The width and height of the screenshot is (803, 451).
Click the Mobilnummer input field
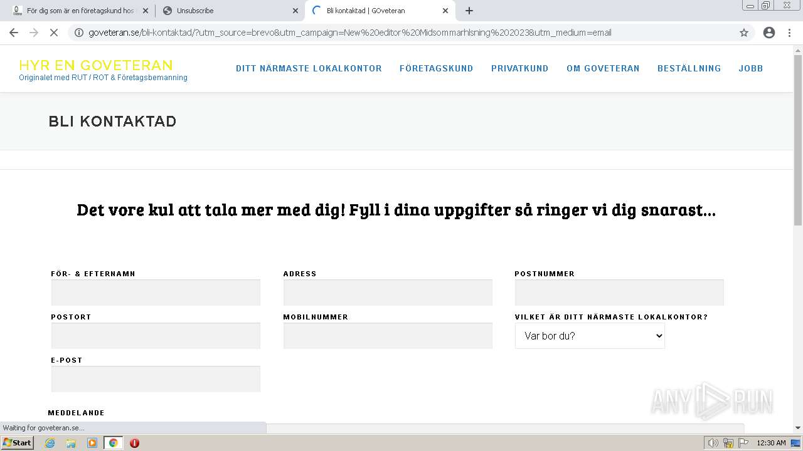point(388,336)
